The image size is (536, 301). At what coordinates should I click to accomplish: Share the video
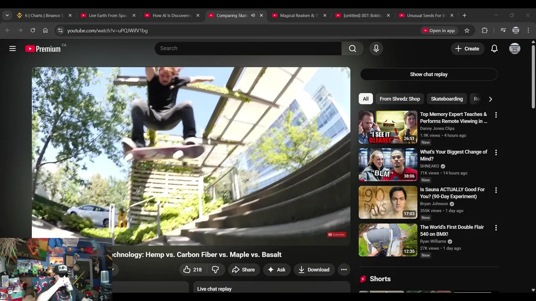coord(243,270)
